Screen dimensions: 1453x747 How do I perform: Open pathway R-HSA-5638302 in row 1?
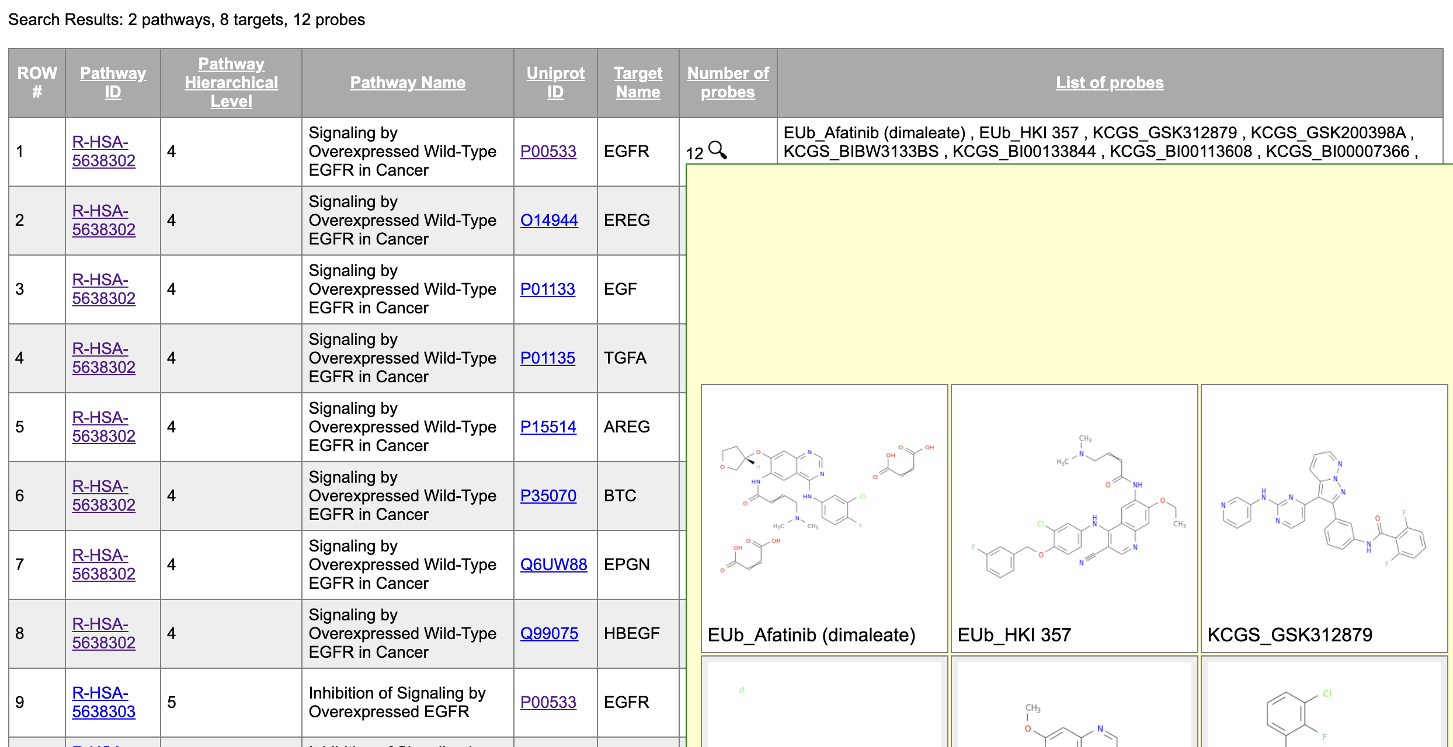[103, 151]
